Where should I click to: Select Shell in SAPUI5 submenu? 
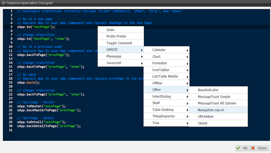[x=166, y=103]
